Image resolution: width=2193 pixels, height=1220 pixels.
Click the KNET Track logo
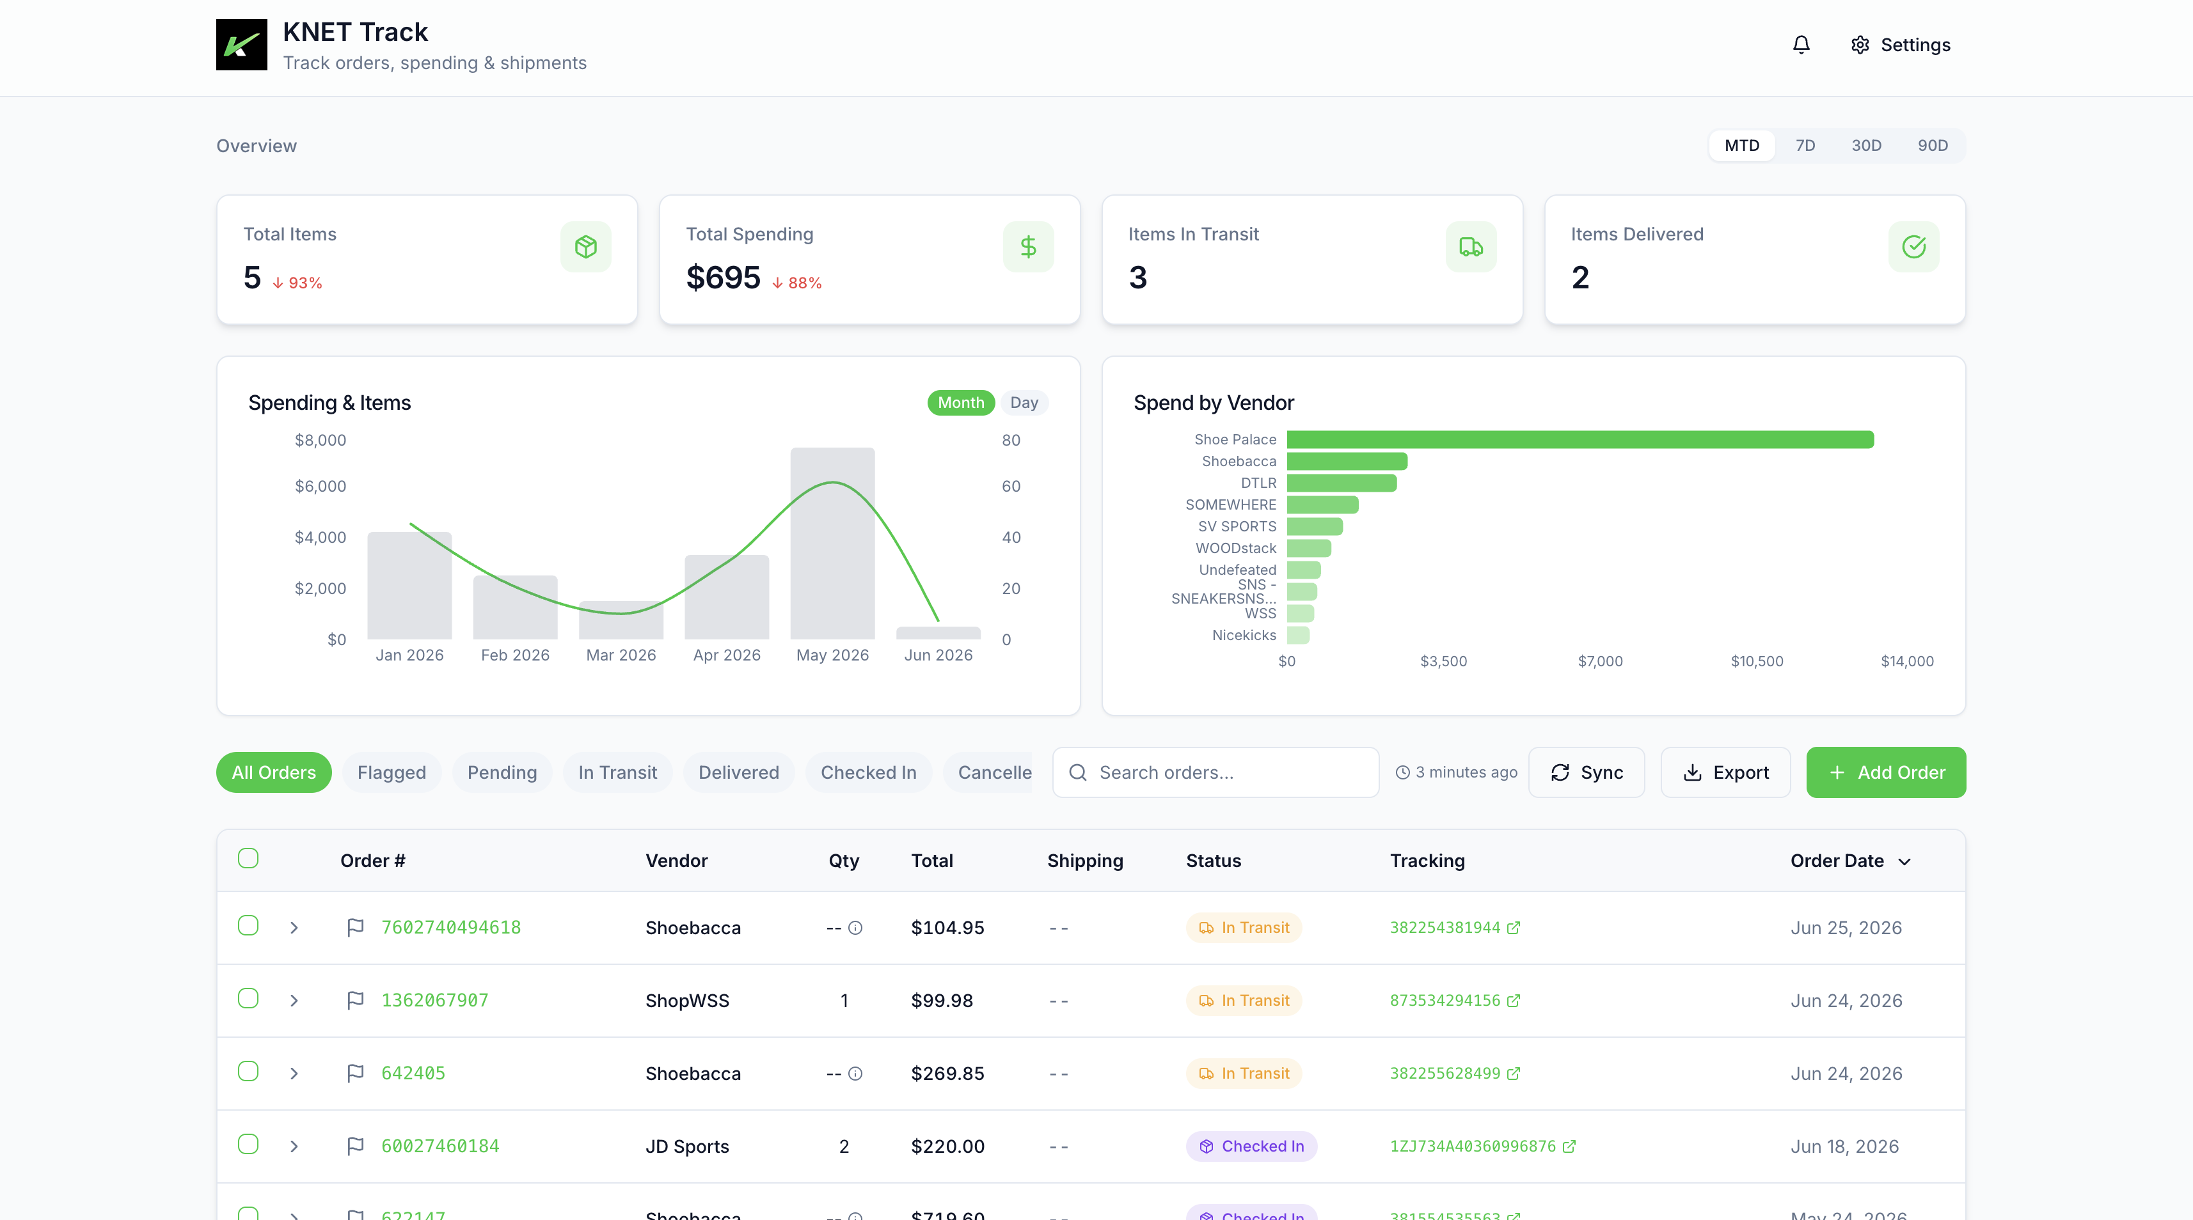point(242,45)
